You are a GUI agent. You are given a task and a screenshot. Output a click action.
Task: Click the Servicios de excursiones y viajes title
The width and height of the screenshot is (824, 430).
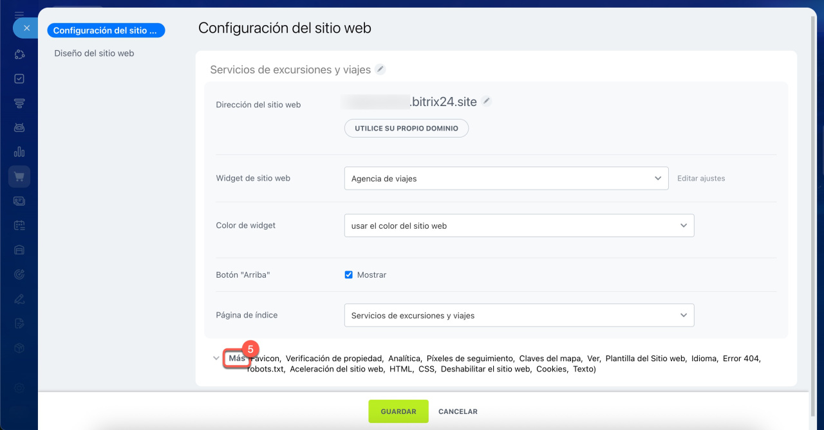tap(290, 69)
